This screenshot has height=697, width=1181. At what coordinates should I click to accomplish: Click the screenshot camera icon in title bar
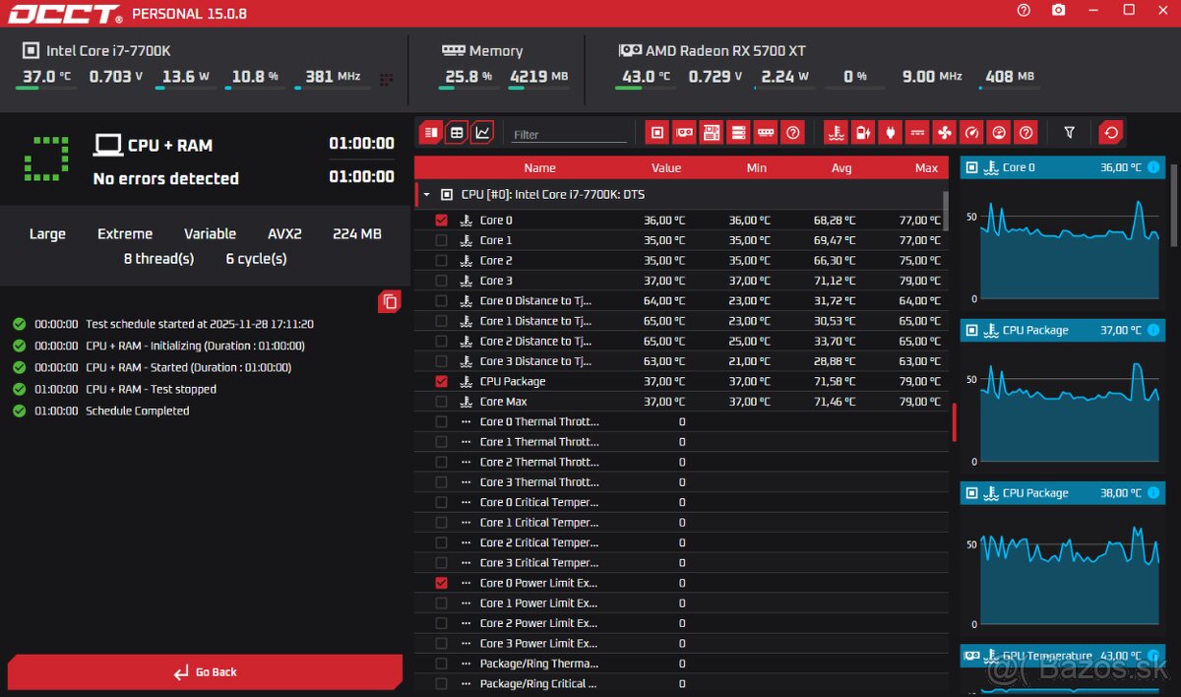[x=1058, y=10]
